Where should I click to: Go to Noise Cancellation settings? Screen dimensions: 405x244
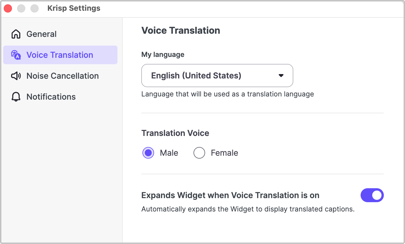[x=62, y=76]
